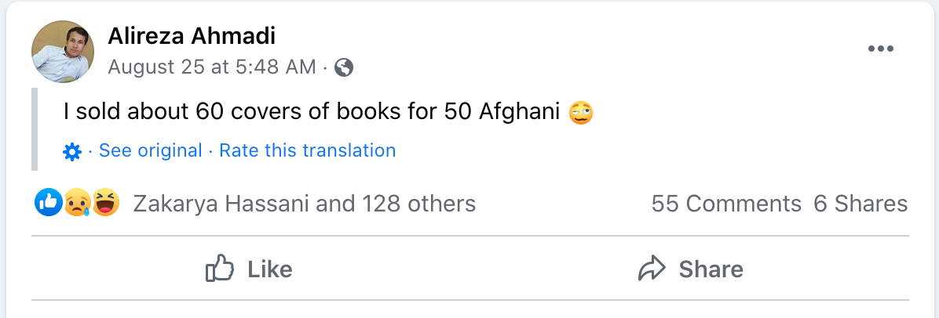The width and height of the screenshot is (939, 318).
Task: Click the globe public audience icon
Action: pos(344,68)
